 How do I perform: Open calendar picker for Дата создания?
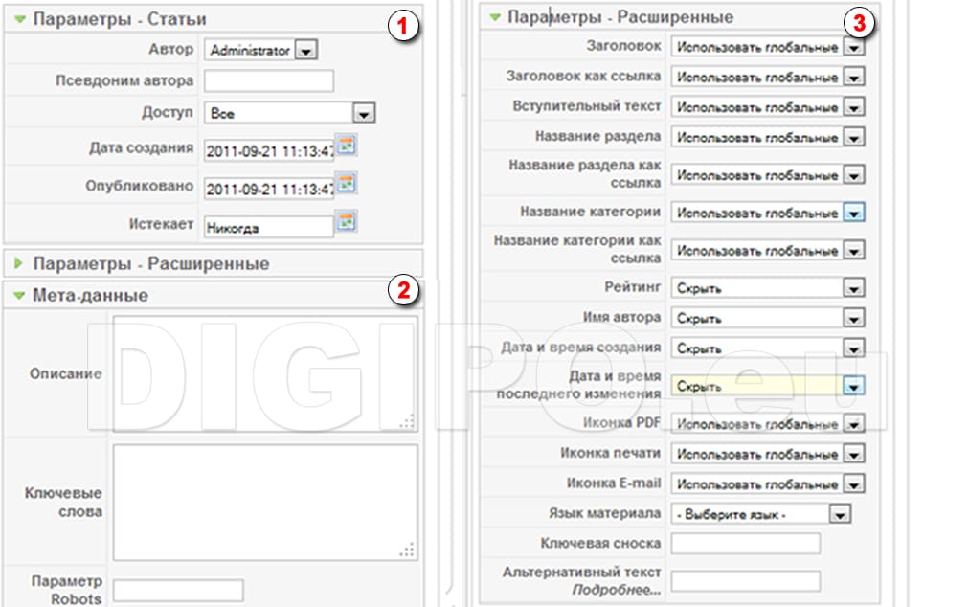point(347,146)
